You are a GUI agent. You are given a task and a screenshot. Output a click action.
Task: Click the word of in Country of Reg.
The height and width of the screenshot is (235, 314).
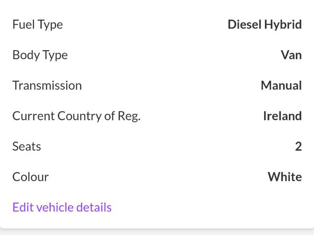109,116
